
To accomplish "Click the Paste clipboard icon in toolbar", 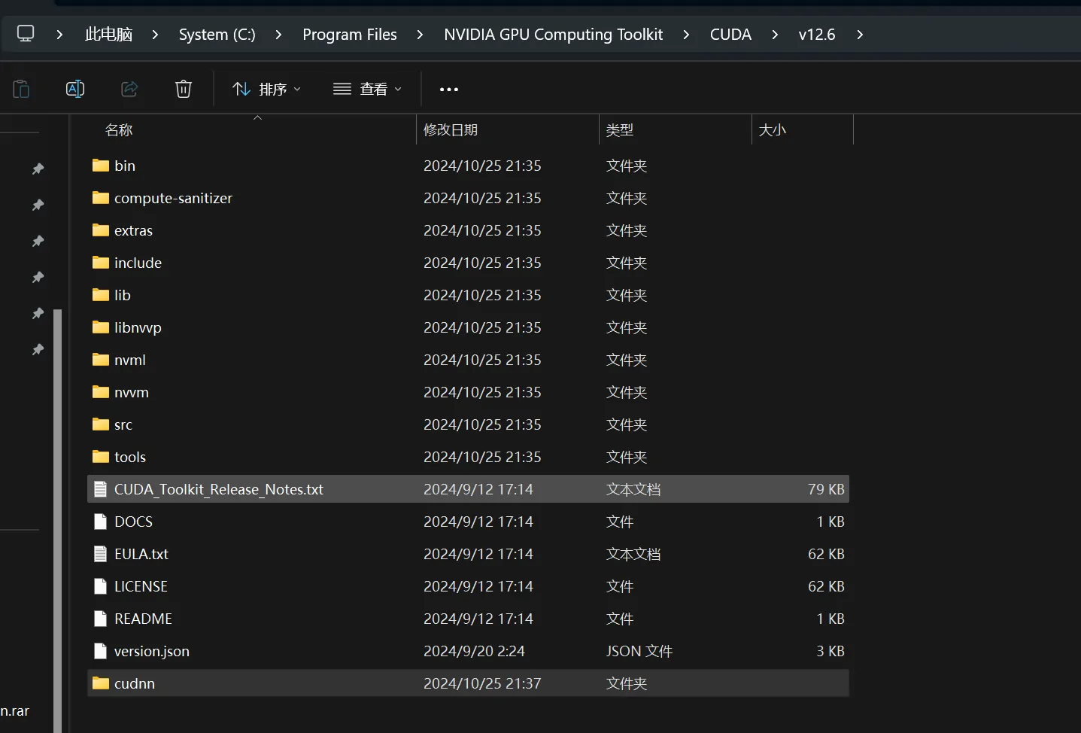I will [21, 89].
